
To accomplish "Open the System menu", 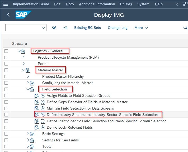I will 143,4.
